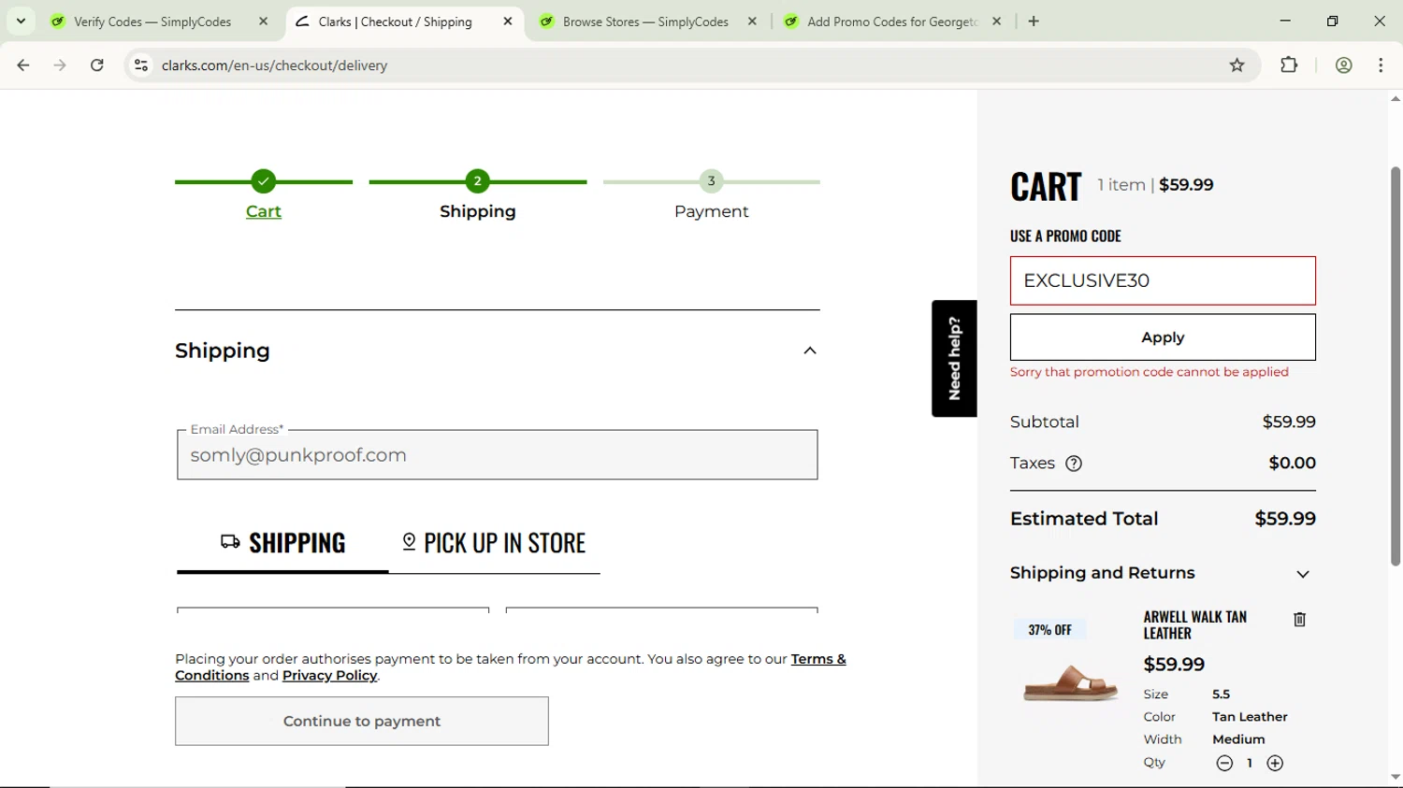Increase quantity with the plus button
Screen dimensions: 1403x788
(1275, 764)
